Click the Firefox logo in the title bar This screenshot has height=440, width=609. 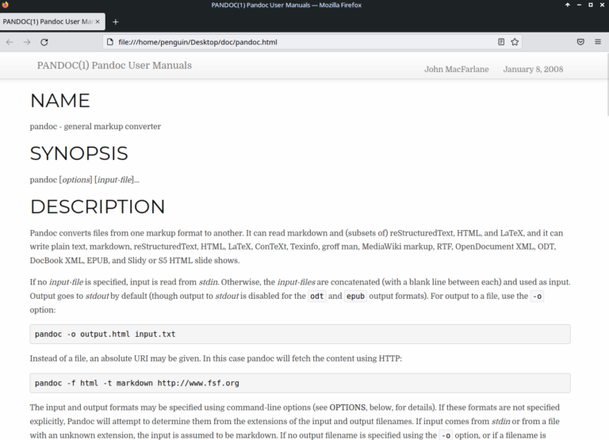coord(6,5)
